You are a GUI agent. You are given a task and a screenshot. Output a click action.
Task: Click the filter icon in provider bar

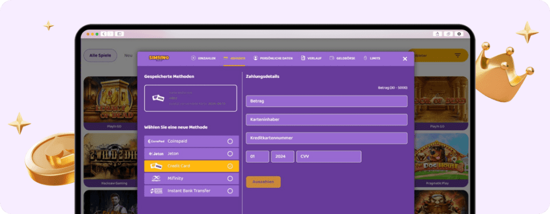pyautogui.click(x=458, y=55)
